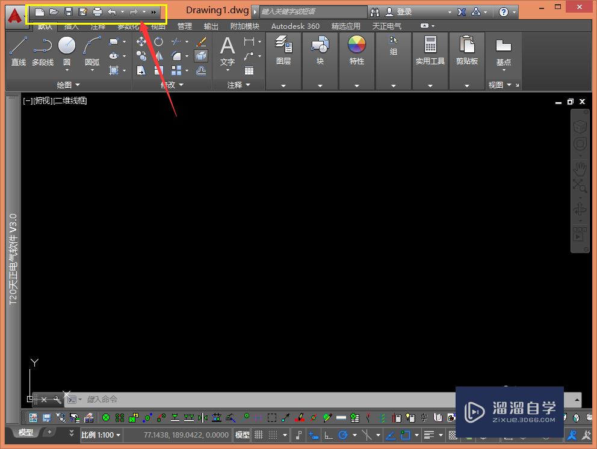597x449 pixels.
Task: Open the Circle (圆) options dropdown arrow
Action: click(x=67, y=70)
